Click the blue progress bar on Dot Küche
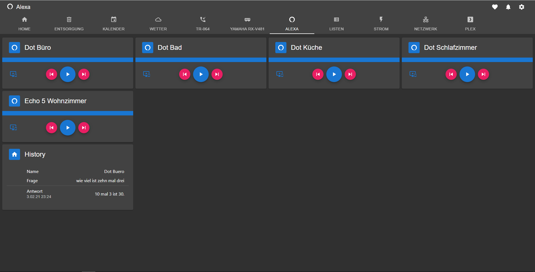This screenshot has height=272, width=535. pyautogui.click(x=334, y=60)
